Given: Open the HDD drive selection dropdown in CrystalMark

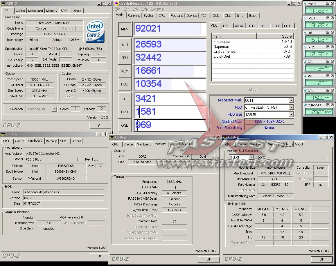Looking at the screenshot, I should [x=291, y=107].
